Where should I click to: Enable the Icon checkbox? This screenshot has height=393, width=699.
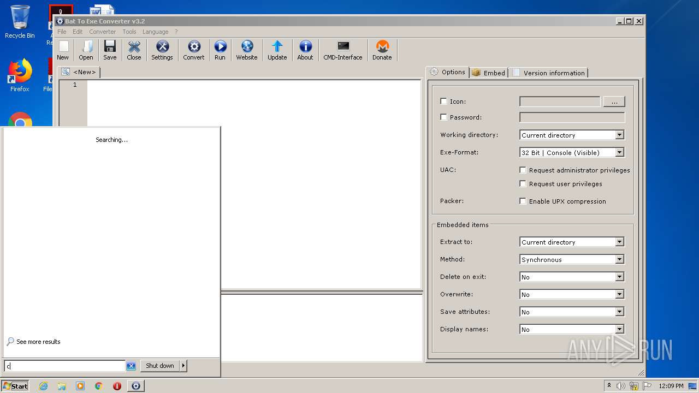pos(443,102)
